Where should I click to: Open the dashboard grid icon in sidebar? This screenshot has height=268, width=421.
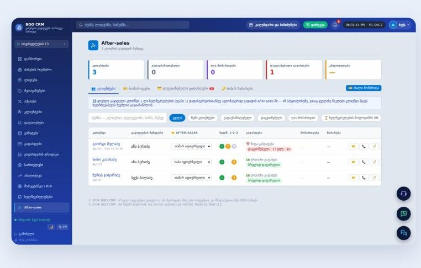click(x=19, y=59)
